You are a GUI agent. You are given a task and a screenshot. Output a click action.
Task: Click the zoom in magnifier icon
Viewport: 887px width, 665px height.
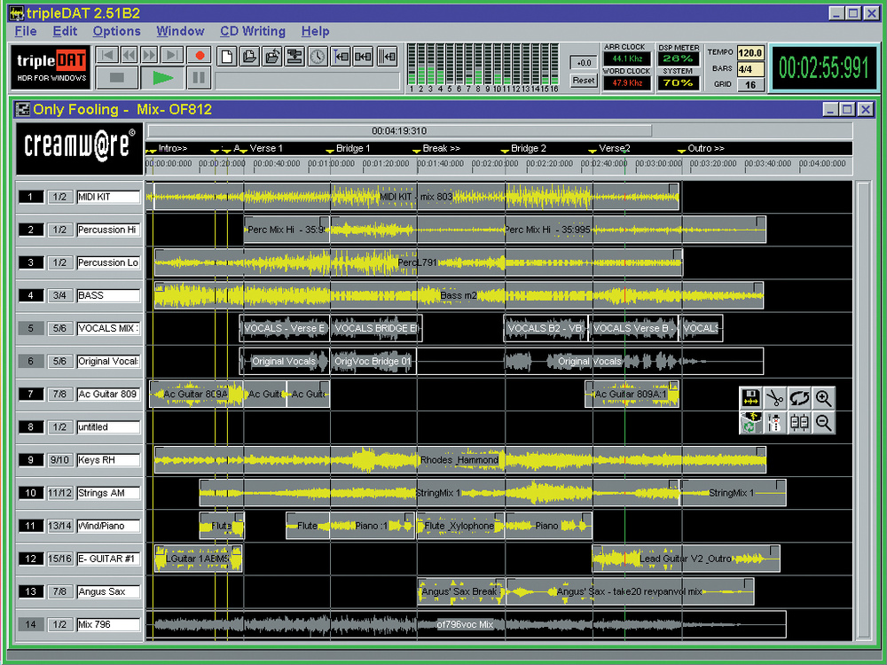click(x=824, y=399)
